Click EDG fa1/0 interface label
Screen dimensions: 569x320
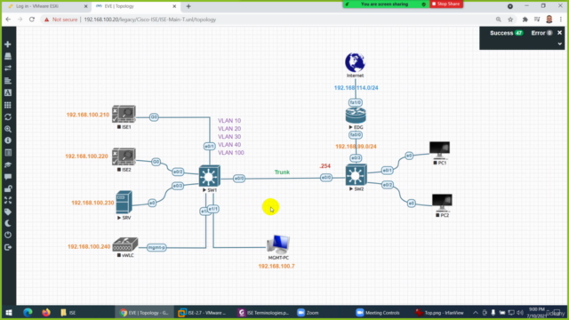click(356, 103)
